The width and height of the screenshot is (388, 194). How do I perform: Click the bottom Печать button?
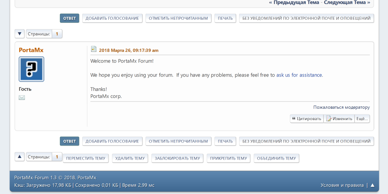[x=225, y=141]
